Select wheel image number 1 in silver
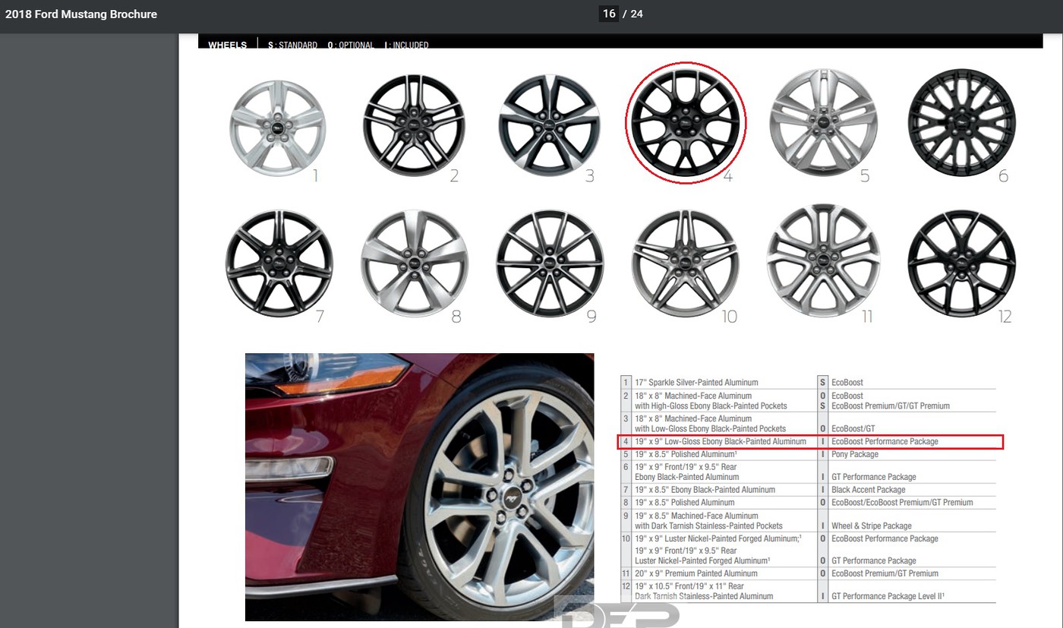 (277, 128)
